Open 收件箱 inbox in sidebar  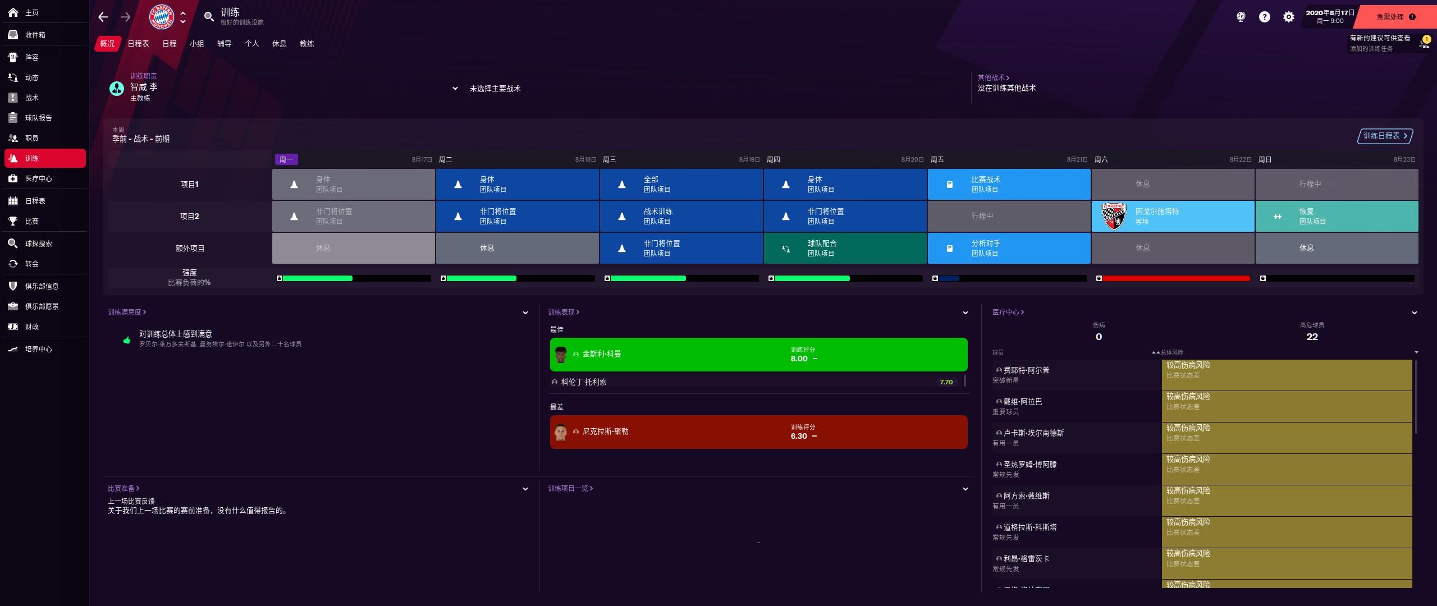pyautogui.click(x=35, y=35)
